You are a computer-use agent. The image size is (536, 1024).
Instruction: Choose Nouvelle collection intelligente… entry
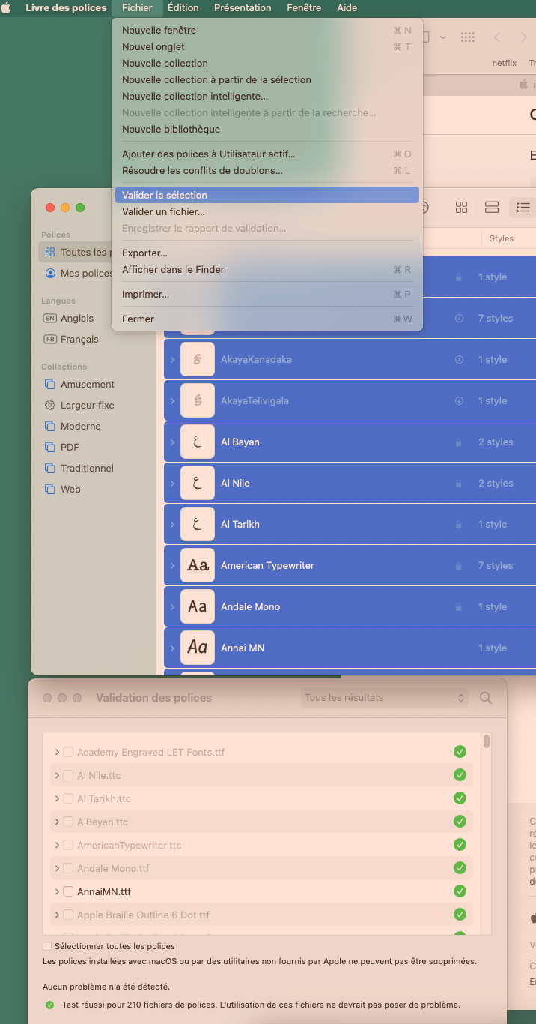click(x=267, y=97)
